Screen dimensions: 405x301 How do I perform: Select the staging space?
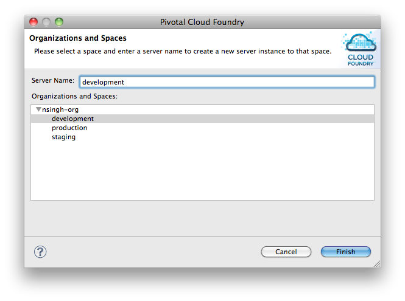[63, 137]
